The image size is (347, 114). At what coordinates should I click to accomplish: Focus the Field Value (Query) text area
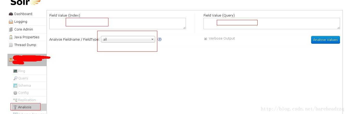[x=272, y=23]
